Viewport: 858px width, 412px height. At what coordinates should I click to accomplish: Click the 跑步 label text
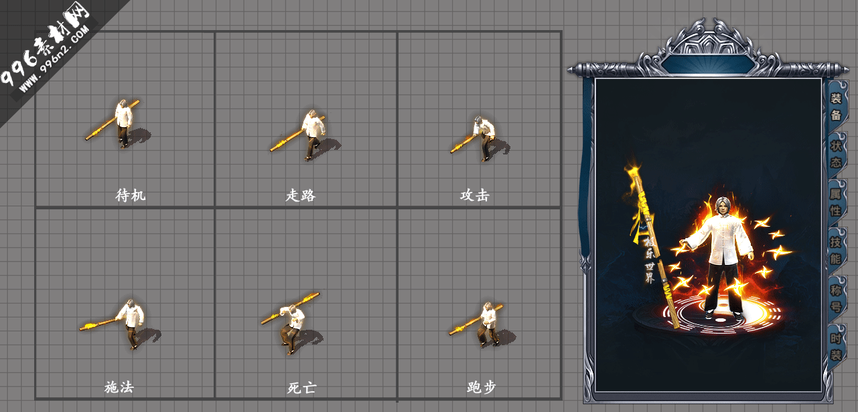click(x=482, y=387)
